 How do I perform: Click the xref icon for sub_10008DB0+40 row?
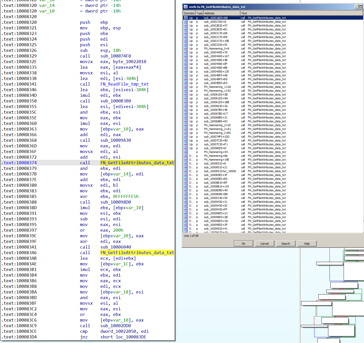[x=186, y=190]
